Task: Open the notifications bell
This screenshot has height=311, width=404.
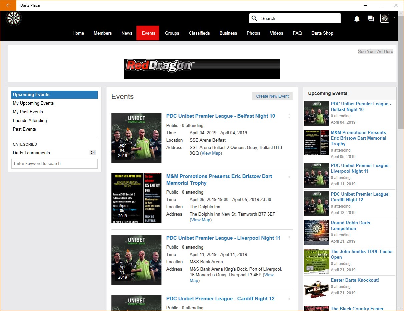Action: (x=357, y=19)
